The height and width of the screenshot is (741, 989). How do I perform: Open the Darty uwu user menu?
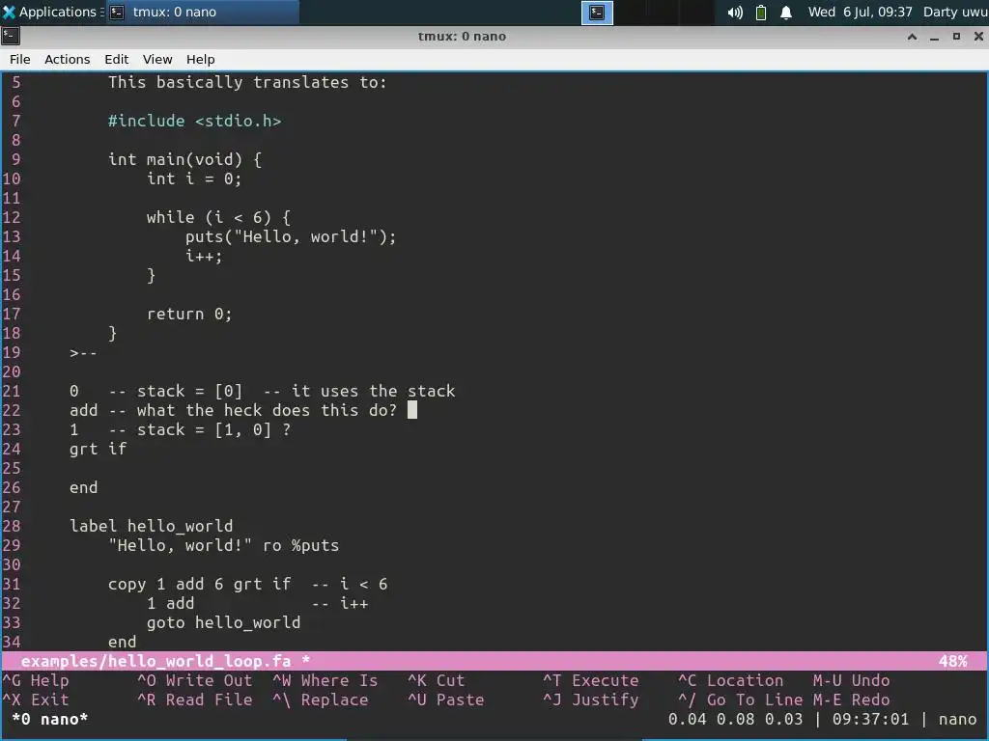pos(955,12)
